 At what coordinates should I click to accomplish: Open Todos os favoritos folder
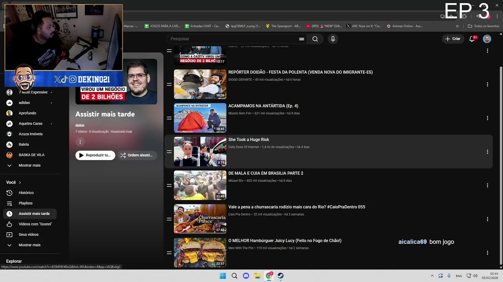click(483, 26)
